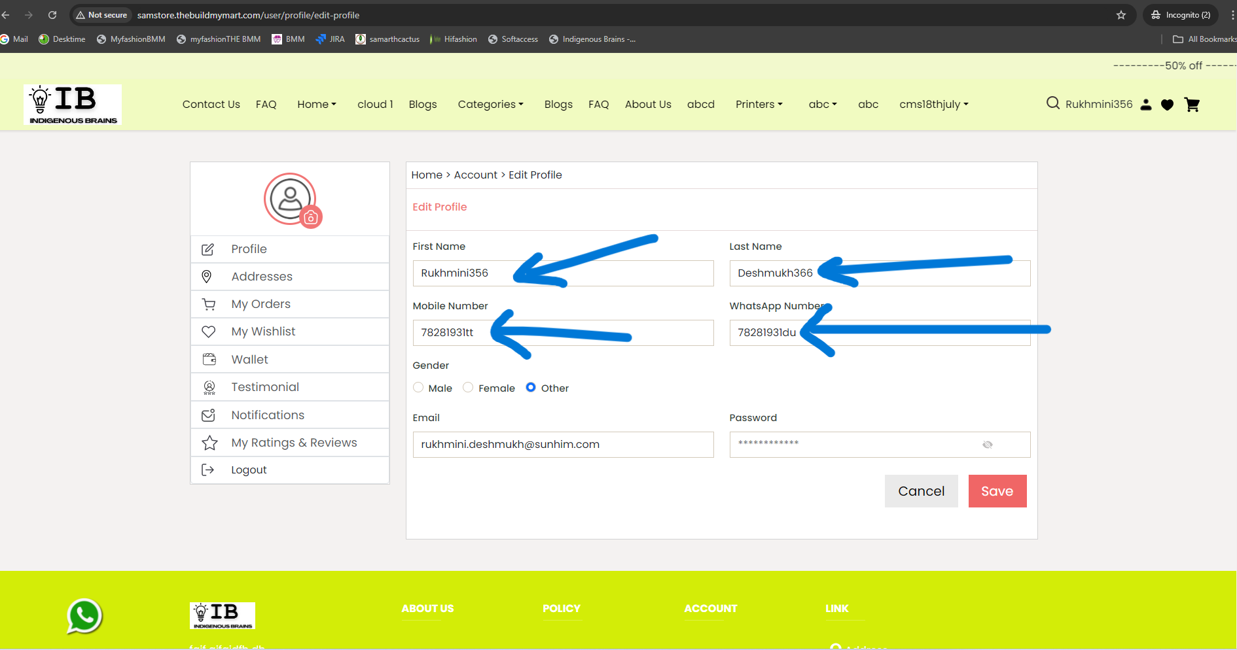Toggle password visibility eye icon
This screenshot has height=650, width=1237.
tap(988, 445)
